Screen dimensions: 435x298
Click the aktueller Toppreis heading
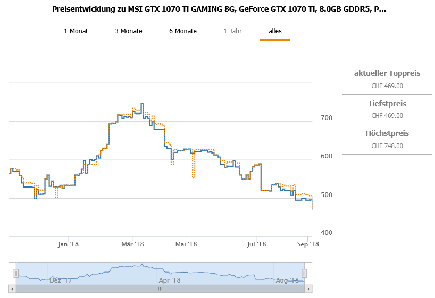coord(387,73)
